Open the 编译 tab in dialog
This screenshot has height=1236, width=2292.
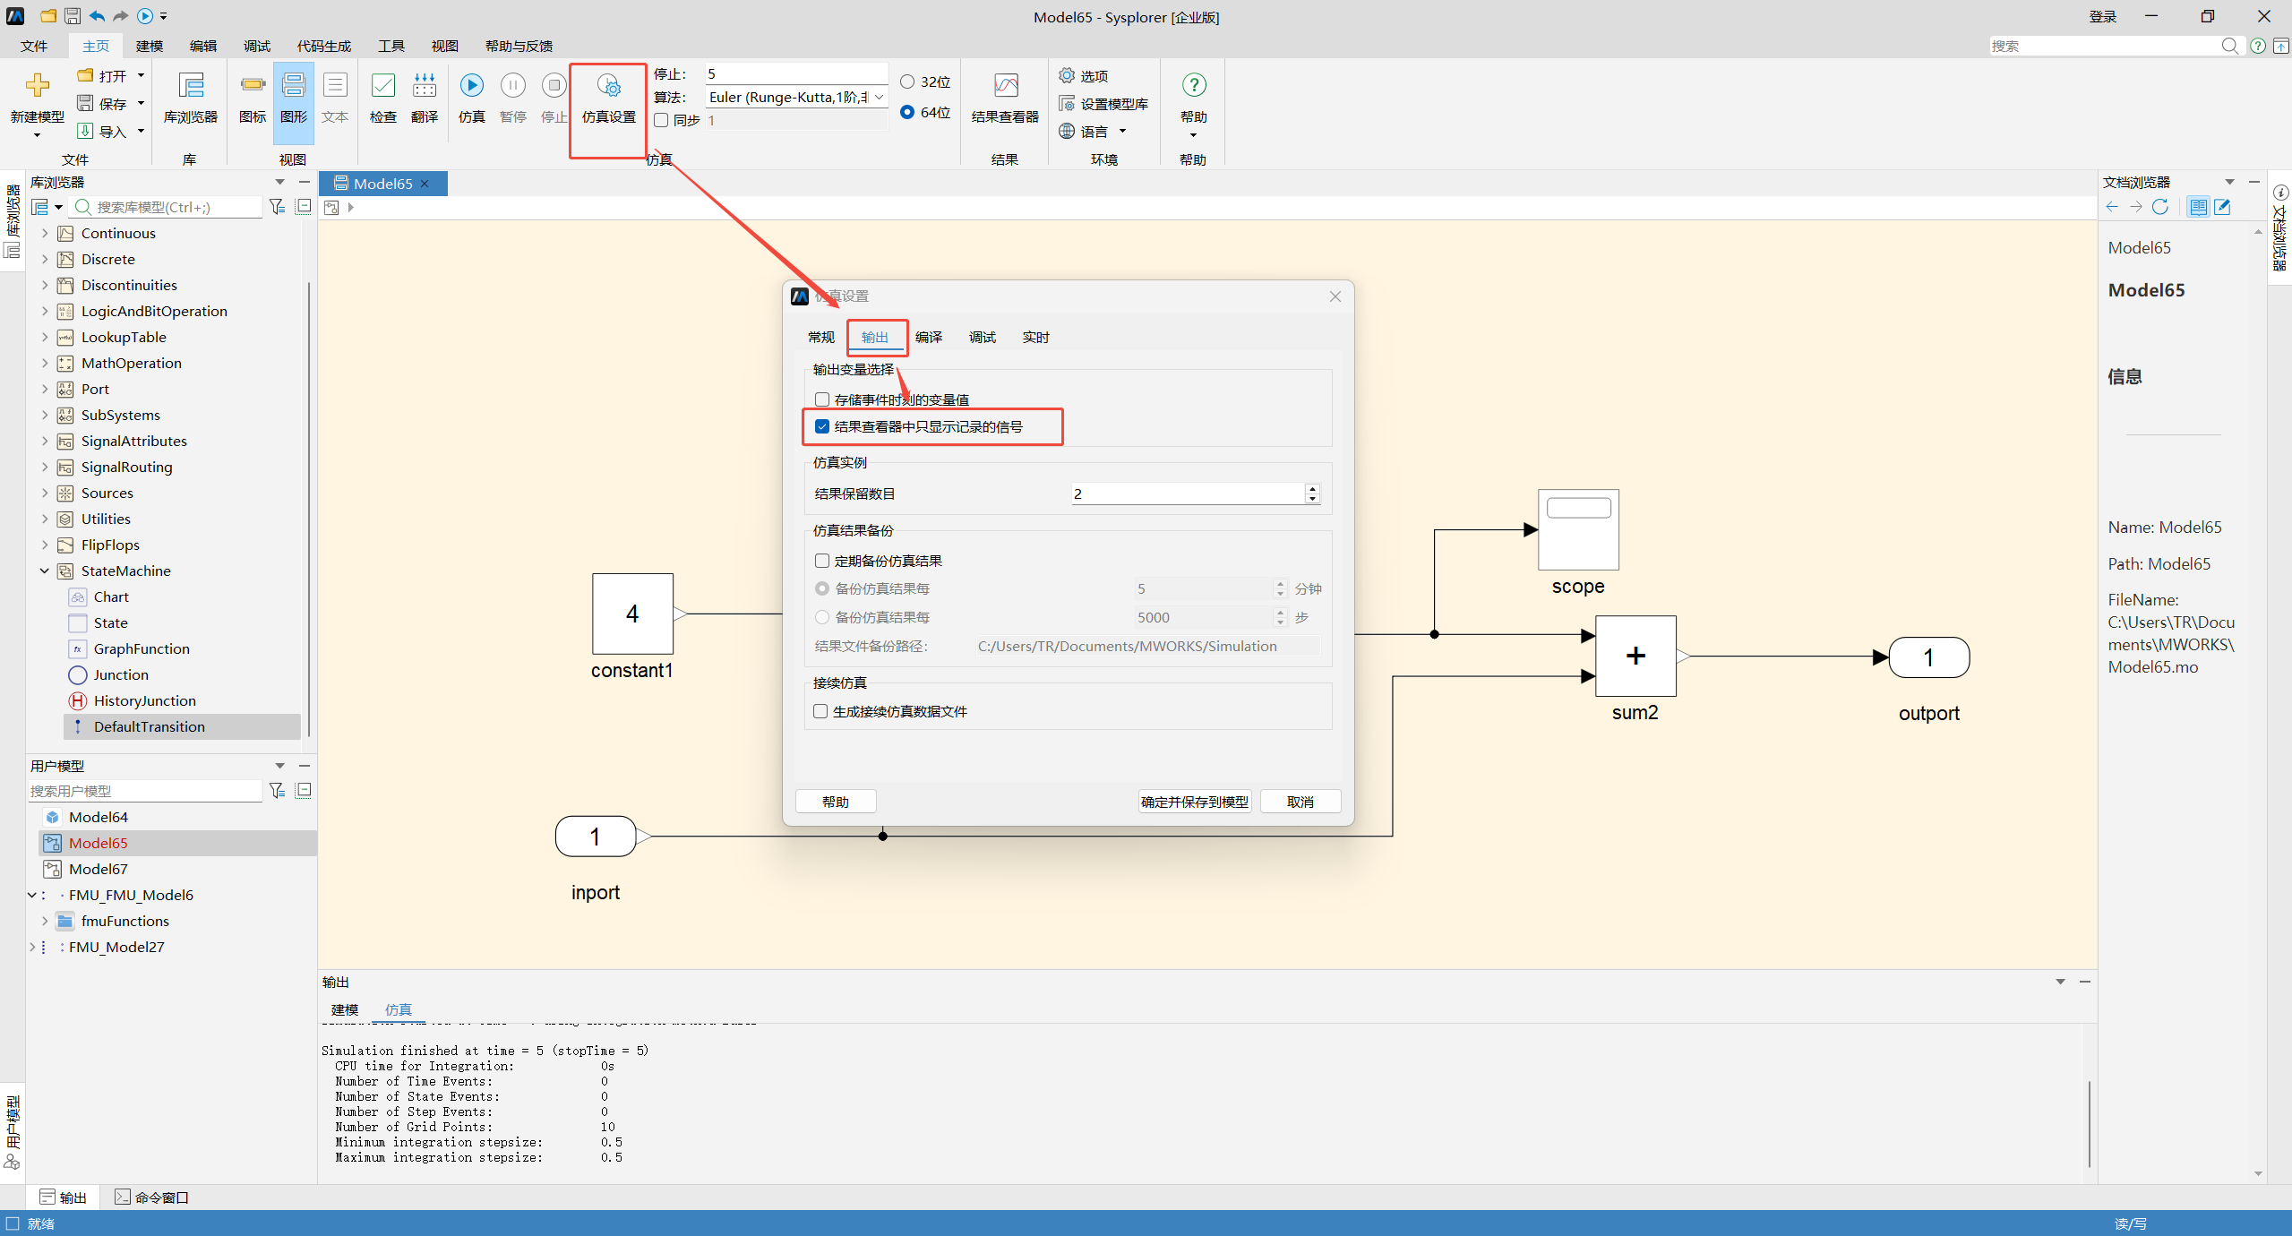[x=928, y=337]
